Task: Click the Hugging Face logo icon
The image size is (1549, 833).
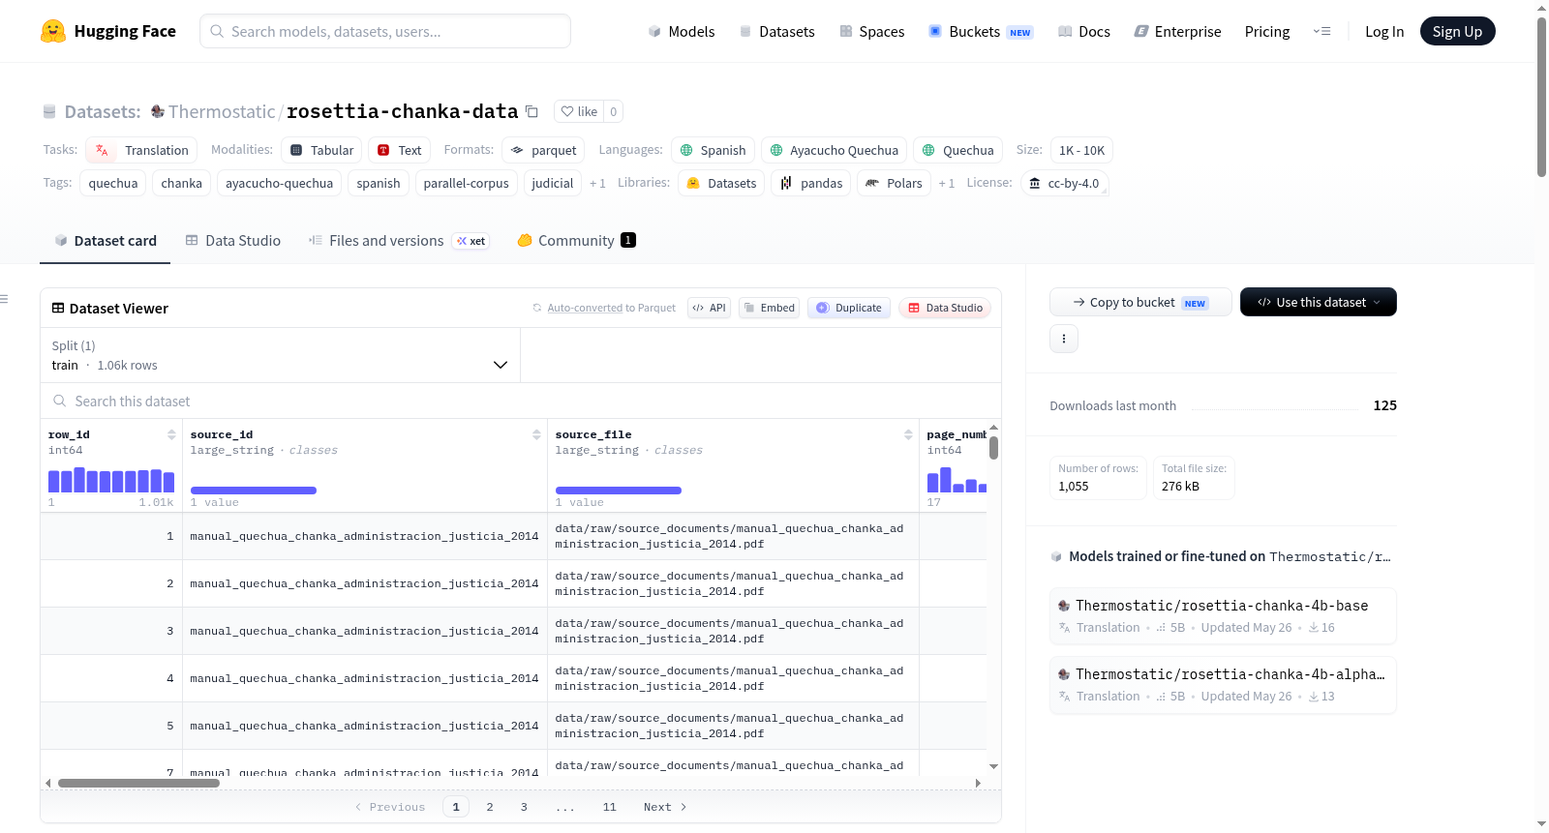Action: point(53,31)
